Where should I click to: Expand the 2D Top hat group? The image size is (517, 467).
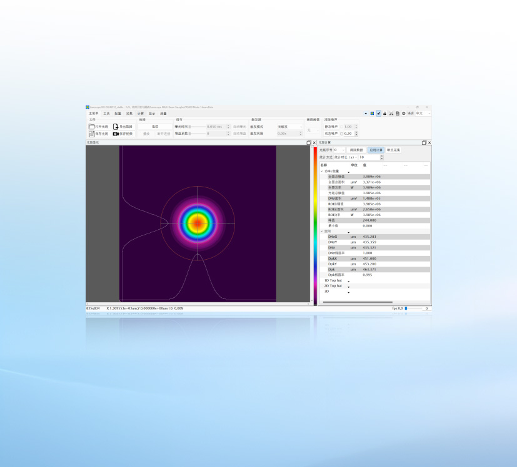pos(348,287)
